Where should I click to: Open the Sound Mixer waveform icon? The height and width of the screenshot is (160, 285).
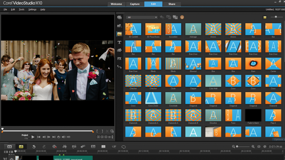pos(64,147)
